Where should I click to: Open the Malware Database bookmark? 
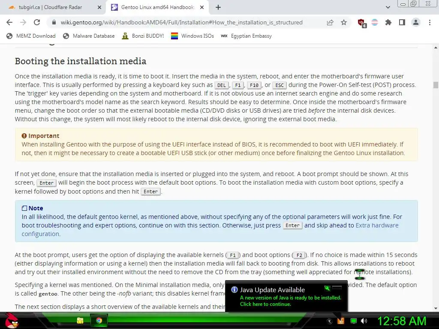(x=89, y=36)
